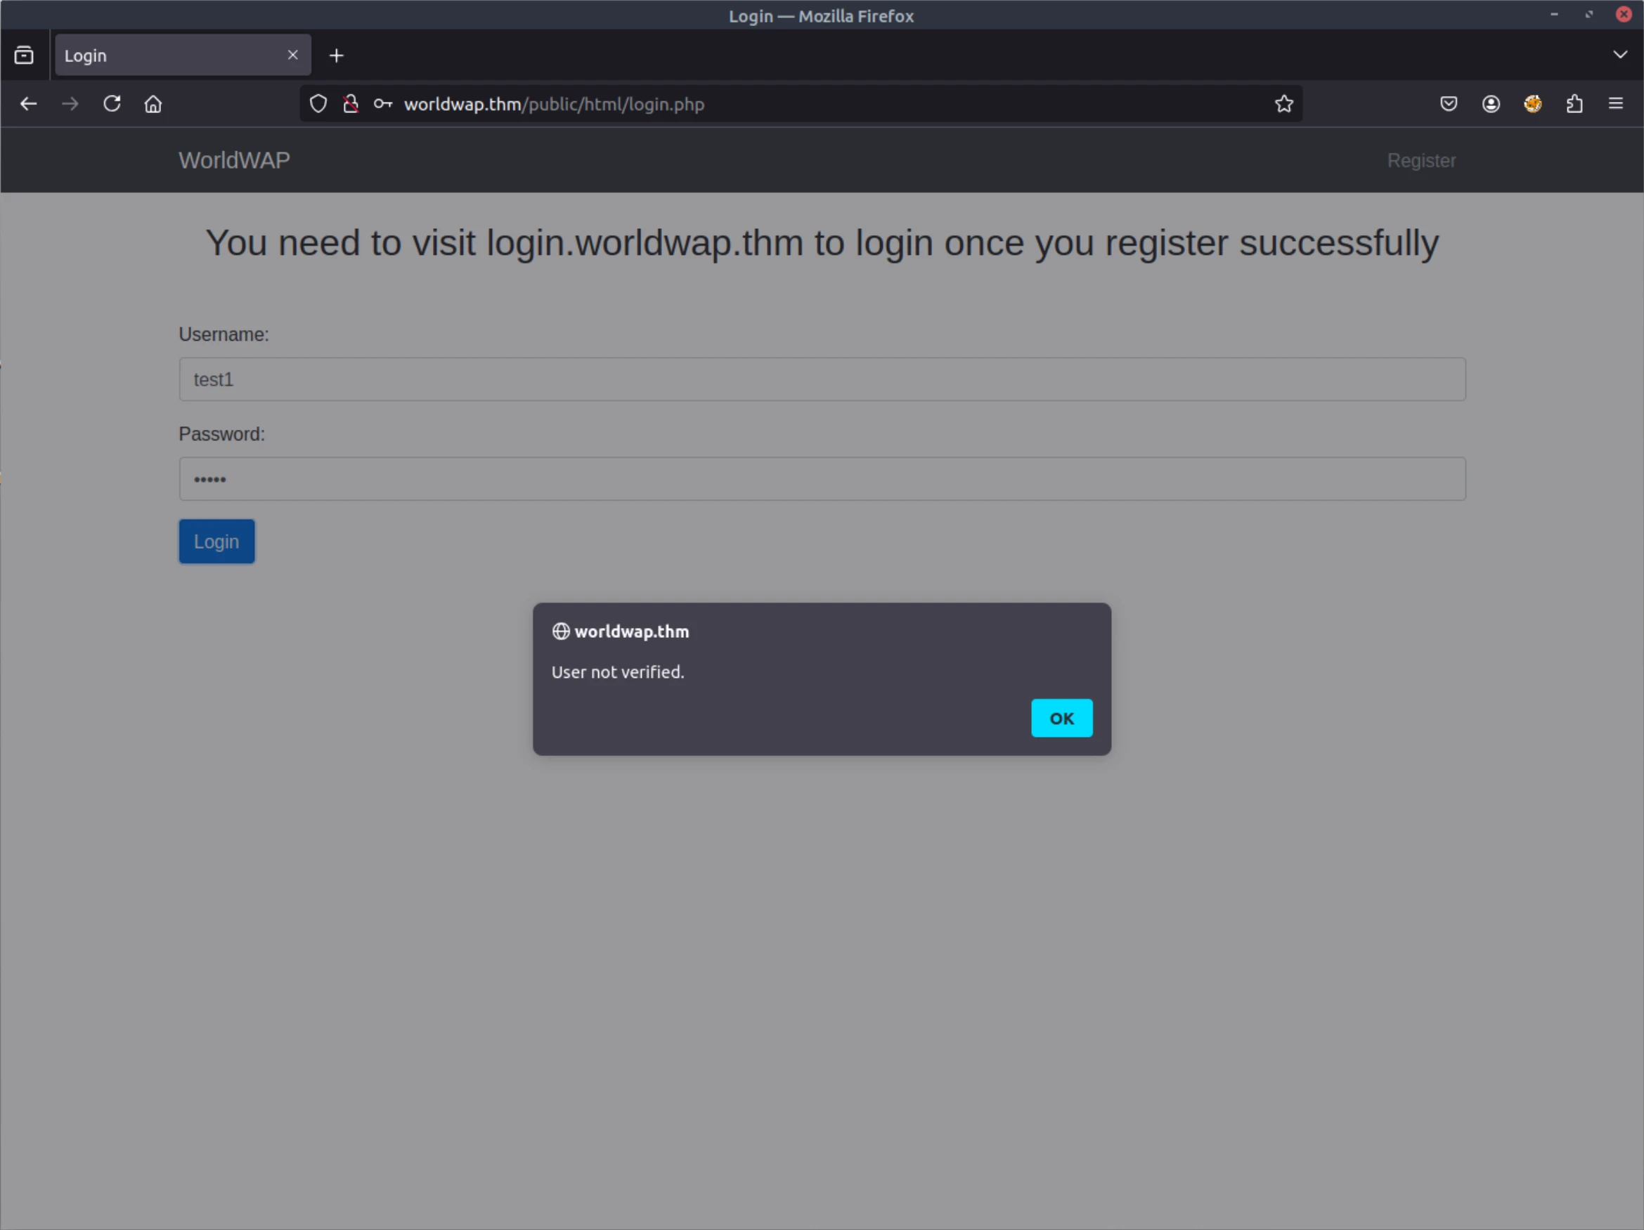The width and height of the screenshot is (1644, 1230).
Task: Click the browser back arrow
Action: (x=28, y=104)
